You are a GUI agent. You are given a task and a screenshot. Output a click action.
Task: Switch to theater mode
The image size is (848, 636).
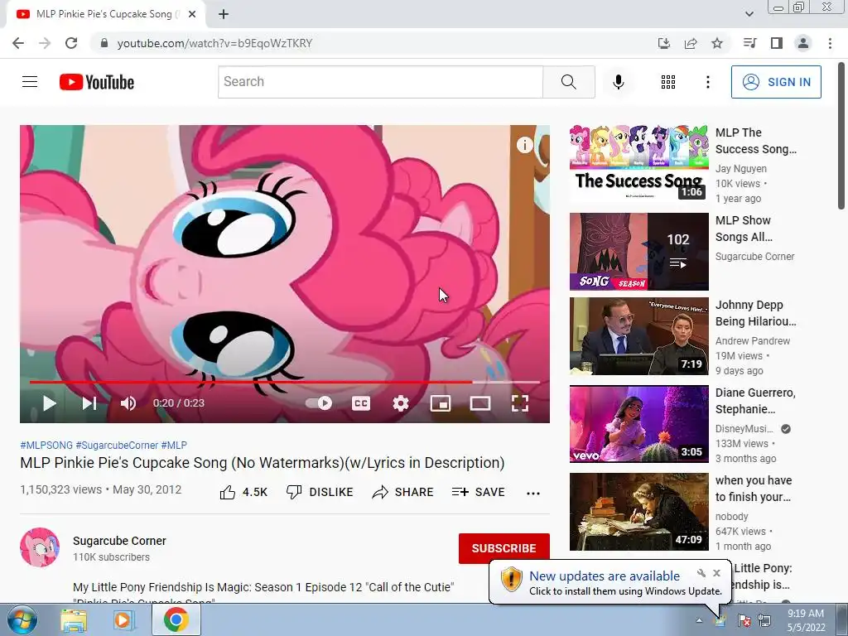(x=480, y=403)
